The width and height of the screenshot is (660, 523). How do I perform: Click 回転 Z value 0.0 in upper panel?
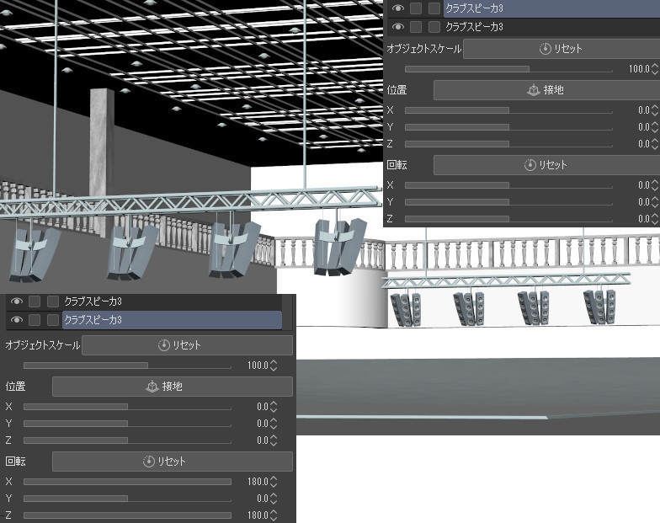click(x=643, y=219)
